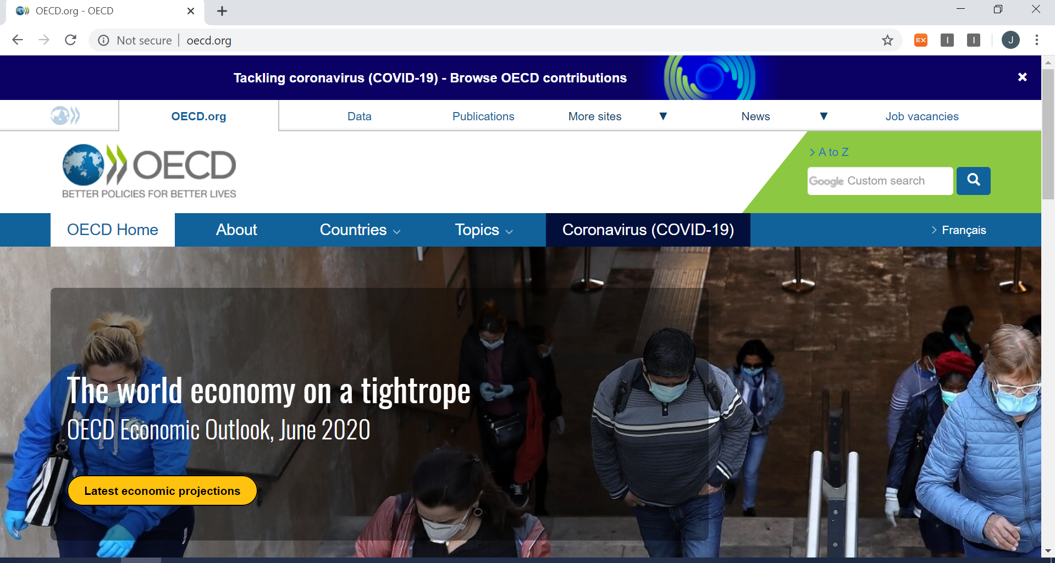Click OECD Economic Outlook, June 2020 subtitle

point(219,430)
